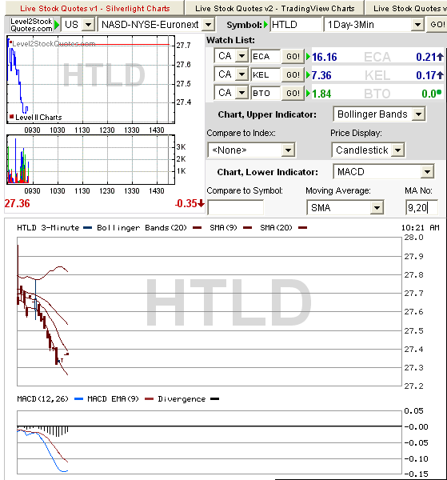Click the green arrow before KEL price
Image resolution: width=447 pixels, height=480 pixels.
click(x=308, y=75)
